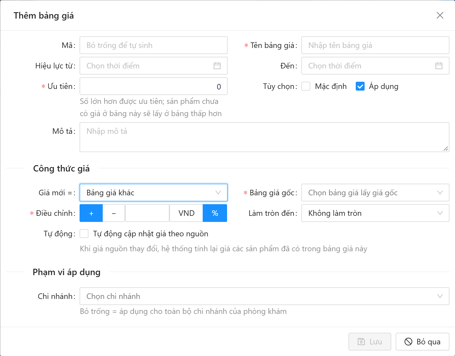Select the plus adjustment button
The image size is (455, 356).
[91, 213]
